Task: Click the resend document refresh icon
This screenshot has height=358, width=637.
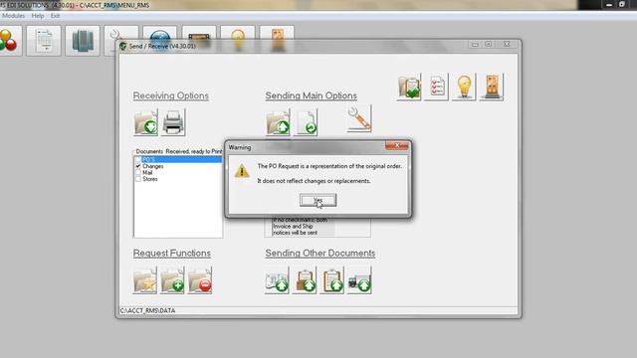Action: [x=307, y=122]
